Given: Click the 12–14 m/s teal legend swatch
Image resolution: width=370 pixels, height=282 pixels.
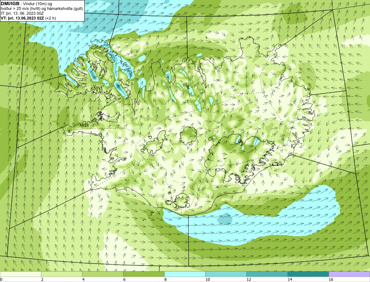Looking at the screenshot, I should pos(267,274).
